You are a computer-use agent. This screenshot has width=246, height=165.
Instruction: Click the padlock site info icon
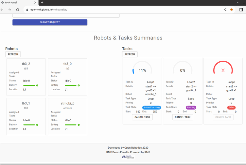[x=27, y=10]
